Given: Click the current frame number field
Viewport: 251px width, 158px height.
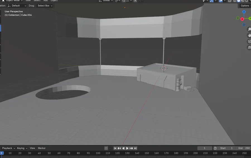Looking at the screenshot, I should click(205, 148).
